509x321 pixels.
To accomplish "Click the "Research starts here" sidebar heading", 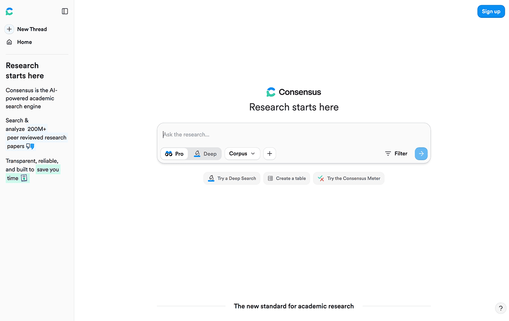I will pyautogui.click(x=25, y=70).
